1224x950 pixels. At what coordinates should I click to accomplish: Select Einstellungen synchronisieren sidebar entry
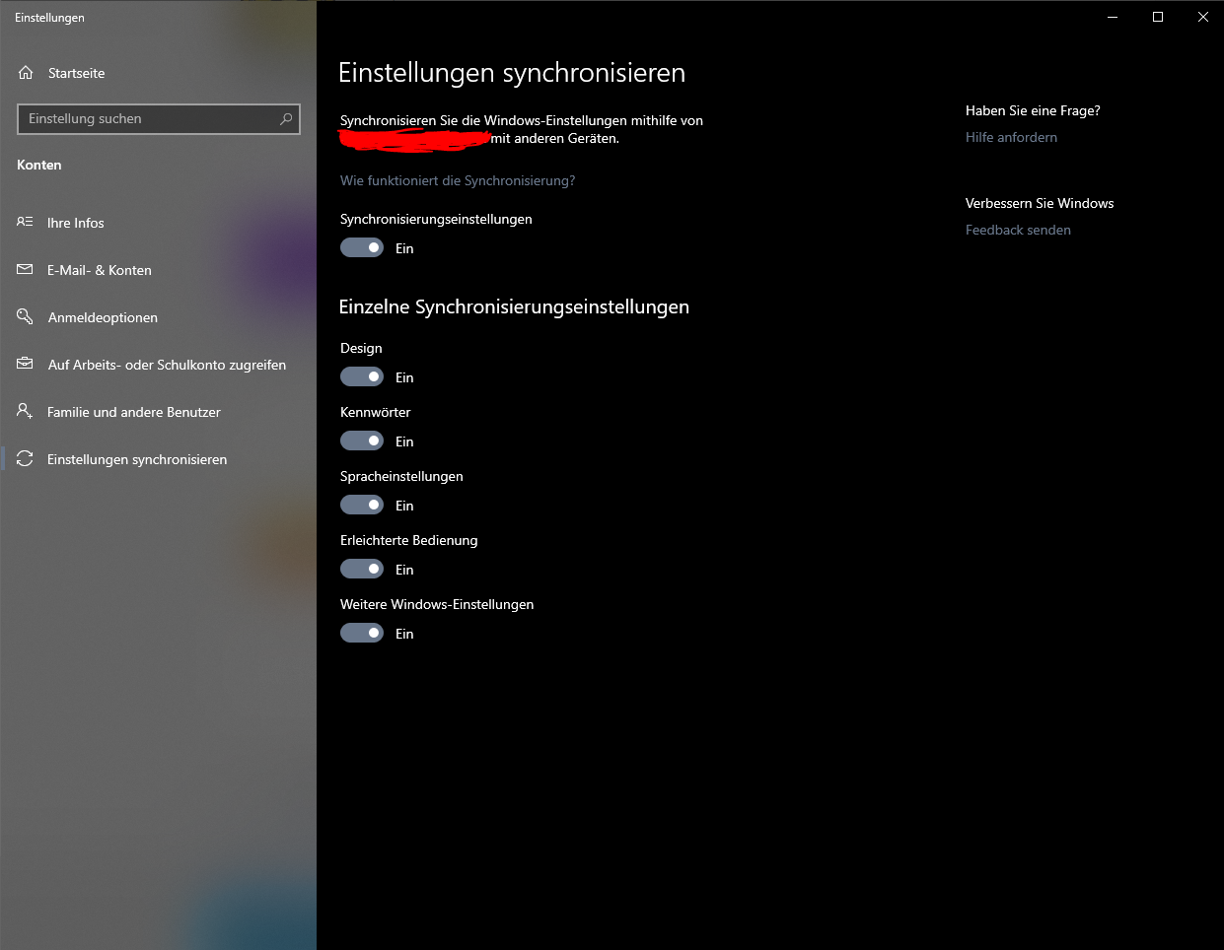click(158, 459)
